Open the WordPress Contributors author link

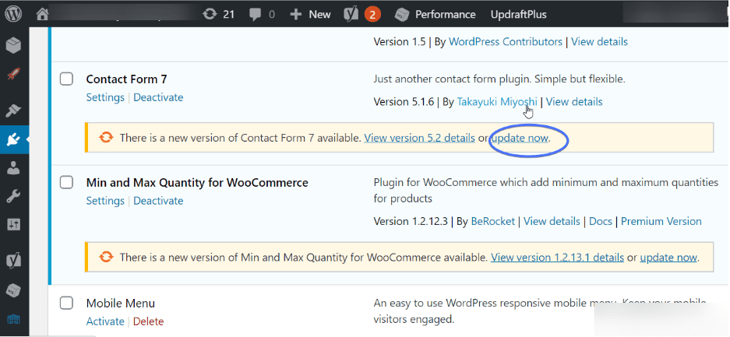click(505, 42)
